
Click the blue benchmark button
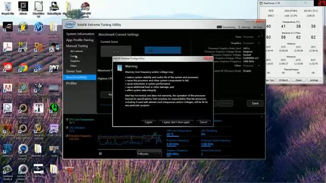point(163,50)
